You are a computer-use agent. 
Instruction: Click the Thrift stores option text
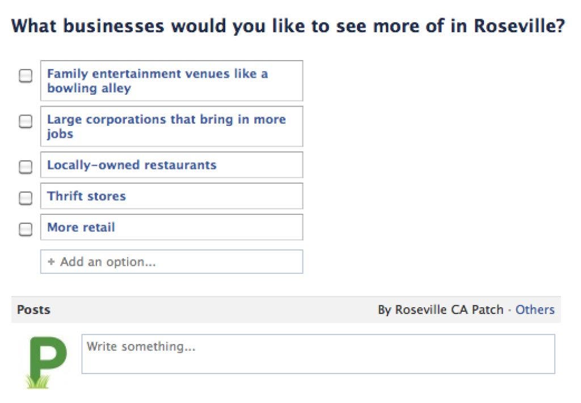click(86, 196)
